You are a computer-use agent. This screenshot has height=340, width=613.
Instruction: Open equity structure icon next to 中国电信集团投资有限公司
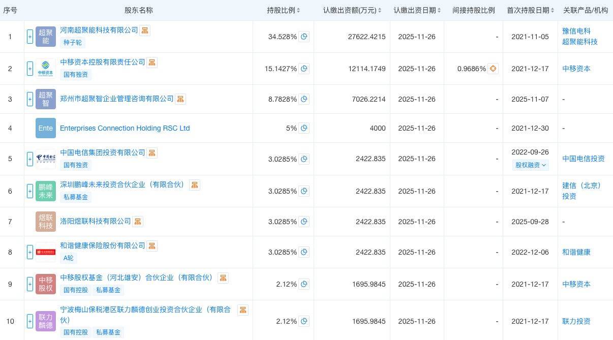(152, 153)
